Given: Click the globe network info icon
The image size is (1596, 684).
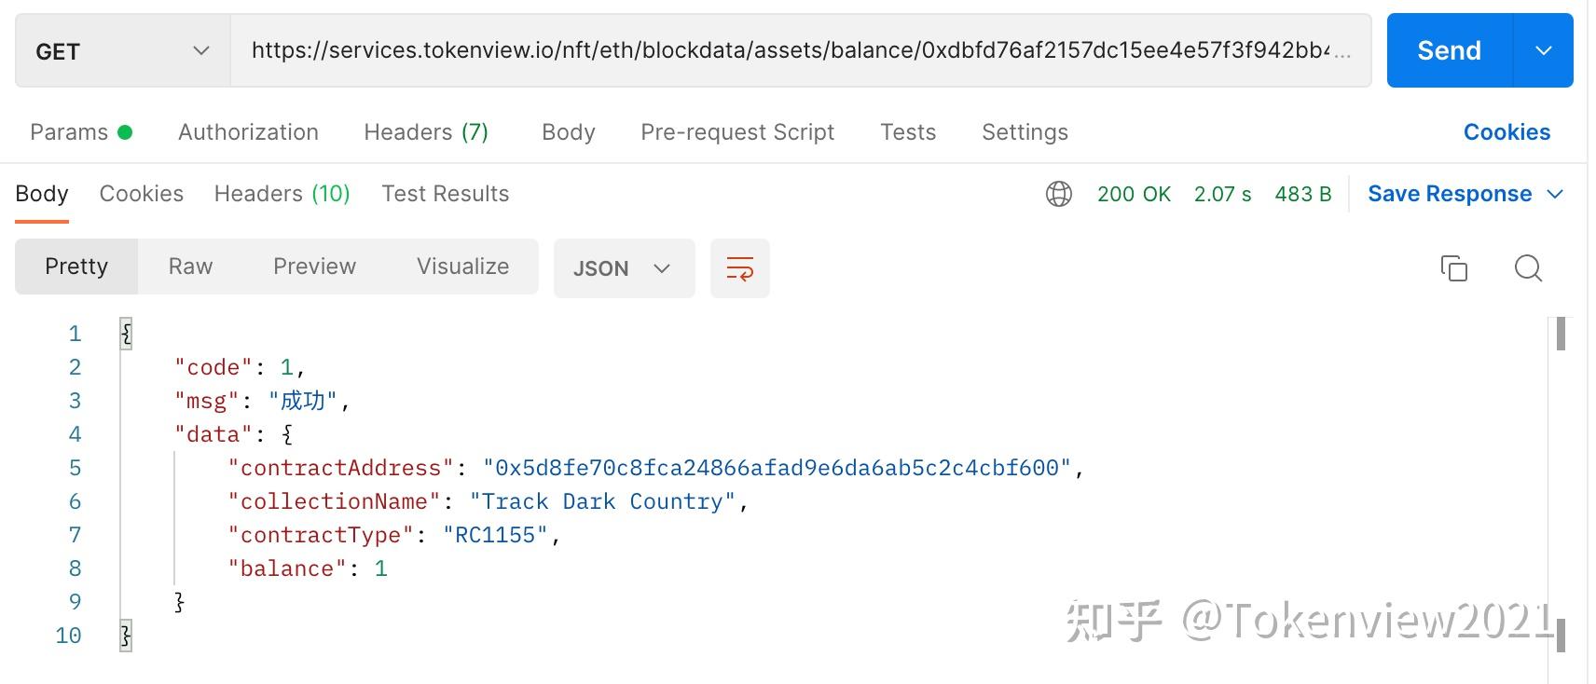Looking at the screenshot, I should 1058,194.
